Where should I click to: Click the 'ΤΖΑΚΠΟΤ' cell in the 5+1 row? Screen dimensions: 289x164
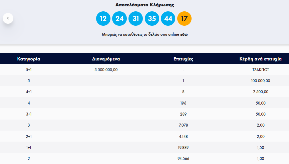coord(260,70)
